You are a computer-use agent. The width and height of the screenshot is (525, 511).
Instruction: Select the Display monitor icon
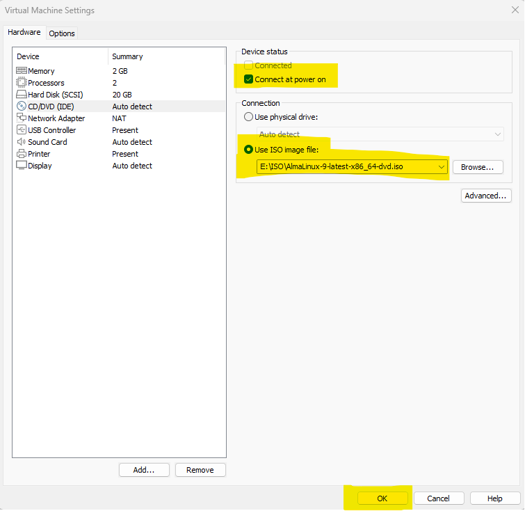[22, 166]
